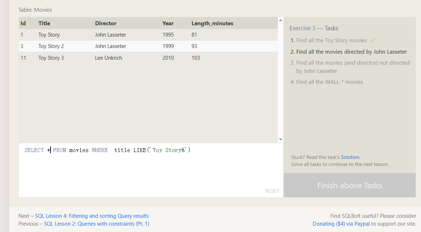Click the results table vertical scrollbar track
The height and width of the screenshot is (232, 421).
[280, 80]
